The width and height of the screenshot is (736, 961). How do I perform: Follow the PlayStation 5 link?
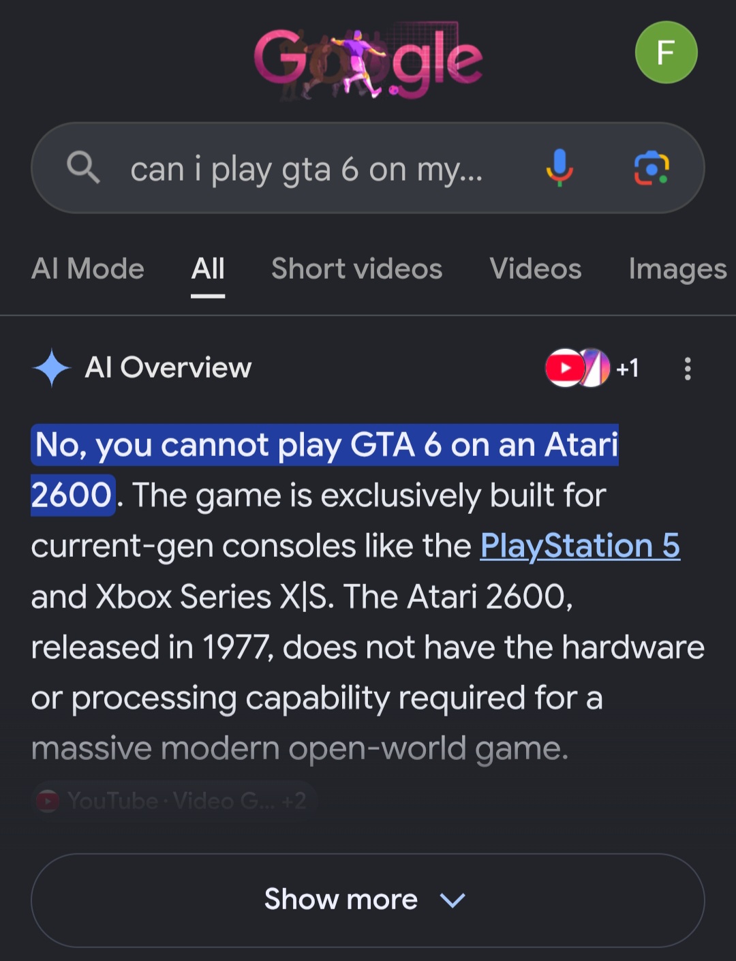click(x=580, y=546)
